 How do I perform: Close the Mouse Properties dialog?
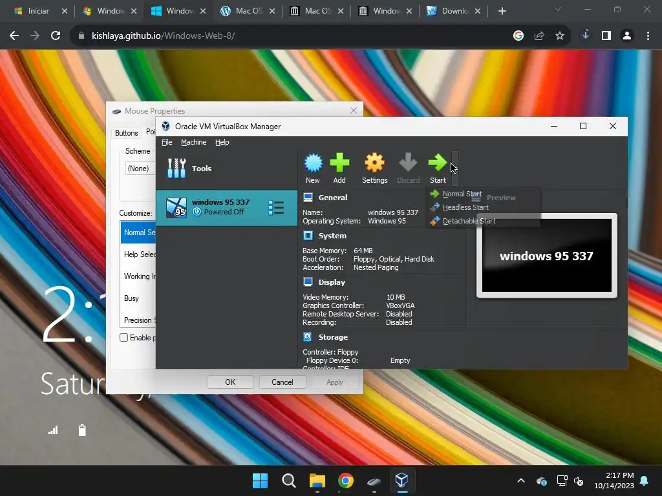(354, 110)
